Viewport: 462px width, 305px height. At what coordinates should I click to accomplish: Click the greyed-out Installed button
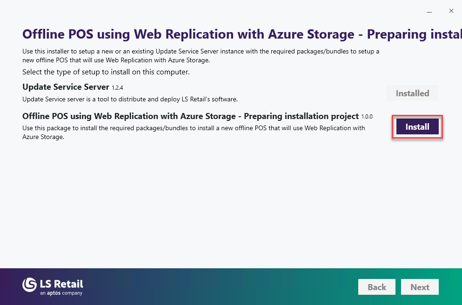tap(412, 93)
